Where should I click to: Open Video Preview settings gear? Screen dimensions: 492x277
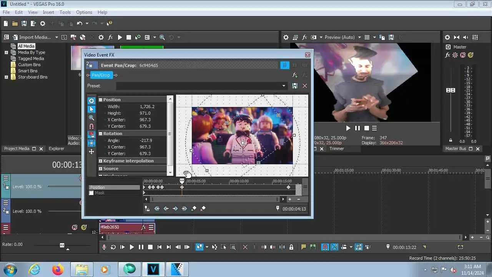coord(286,37)
